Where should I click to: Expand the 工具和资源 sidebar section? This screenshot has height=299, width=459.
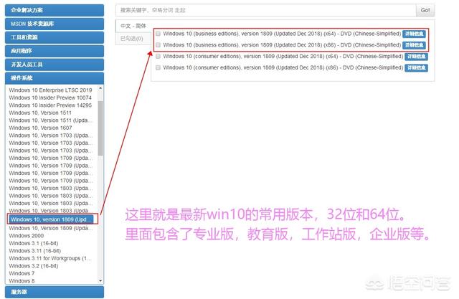pyautogui.click(x=55, y=37)
